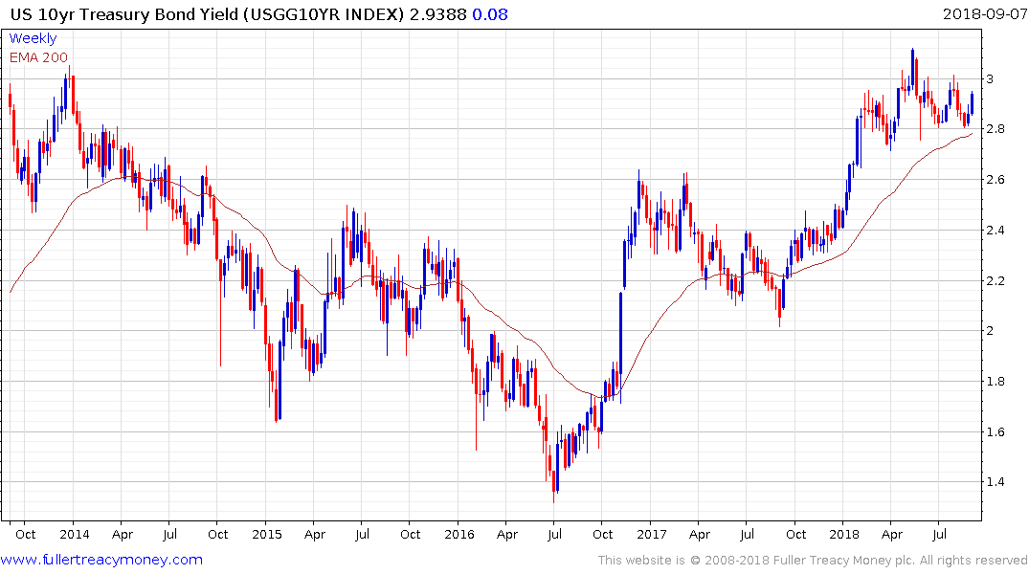Click the 'EMA 200' legend label
1029x574 pixels.
pyautogui.click(x=38, y=57)
